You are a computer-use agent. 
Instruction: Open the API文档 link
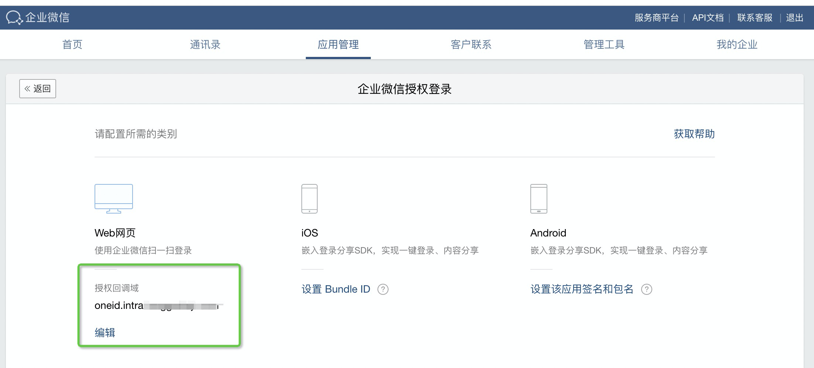(x=708, y=17)
